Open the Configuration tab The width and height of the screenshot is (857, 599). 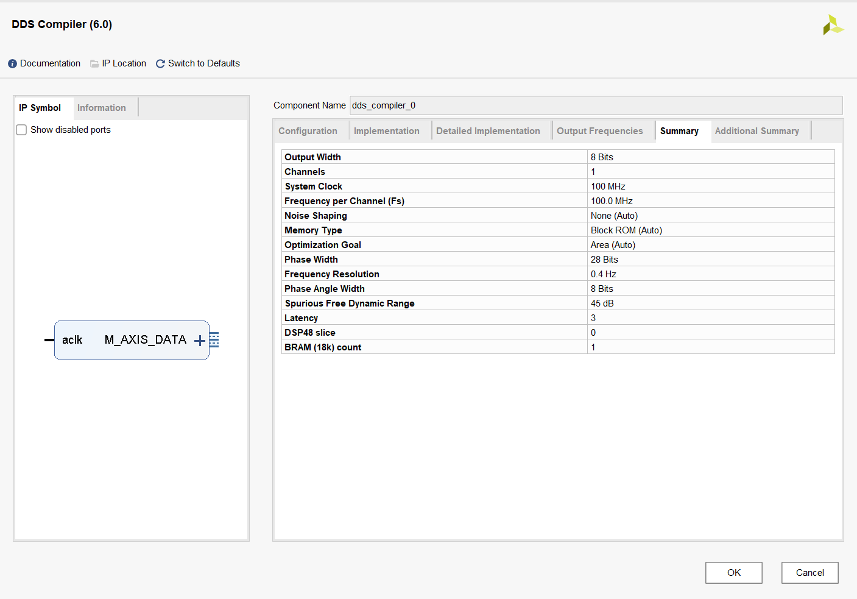(308, 131)
